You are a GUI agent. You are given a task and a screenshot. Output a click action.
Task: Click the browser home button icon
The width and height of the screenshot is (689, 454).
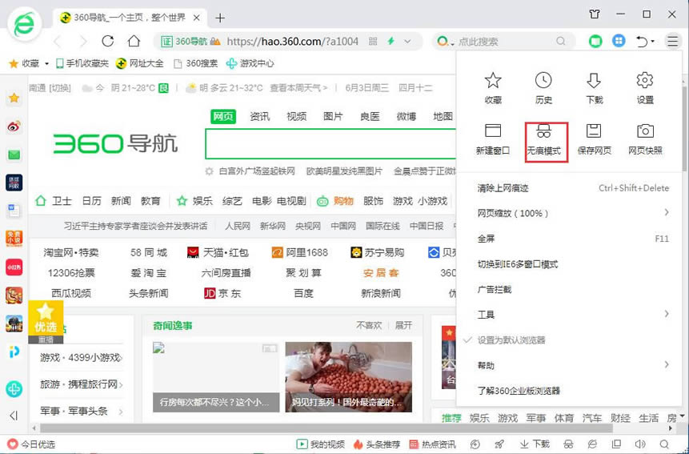[x=134, y=41]
